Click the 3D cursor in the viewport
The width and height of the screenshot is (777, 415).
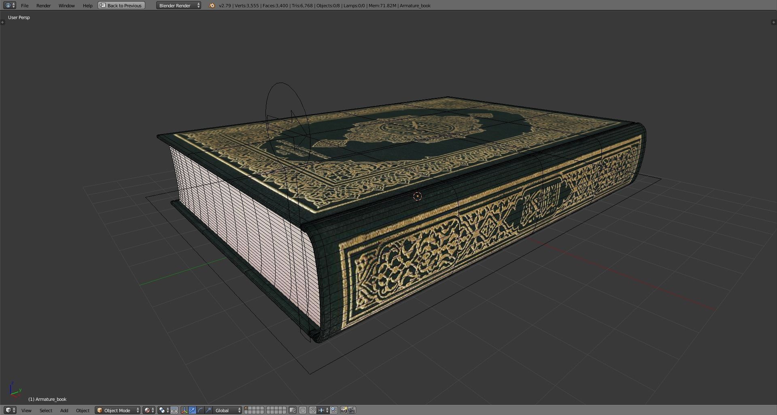click(418, 196)
